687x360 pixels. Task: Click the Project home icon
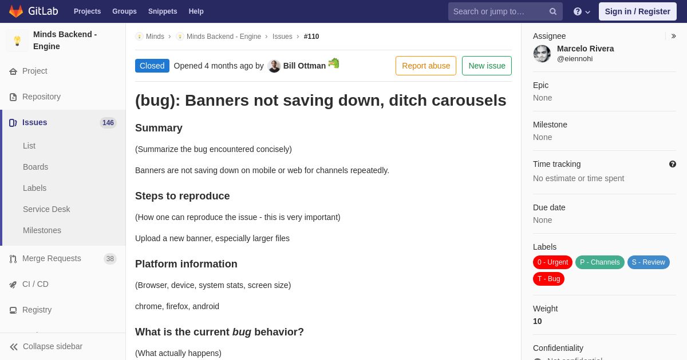tap(13, 71)
